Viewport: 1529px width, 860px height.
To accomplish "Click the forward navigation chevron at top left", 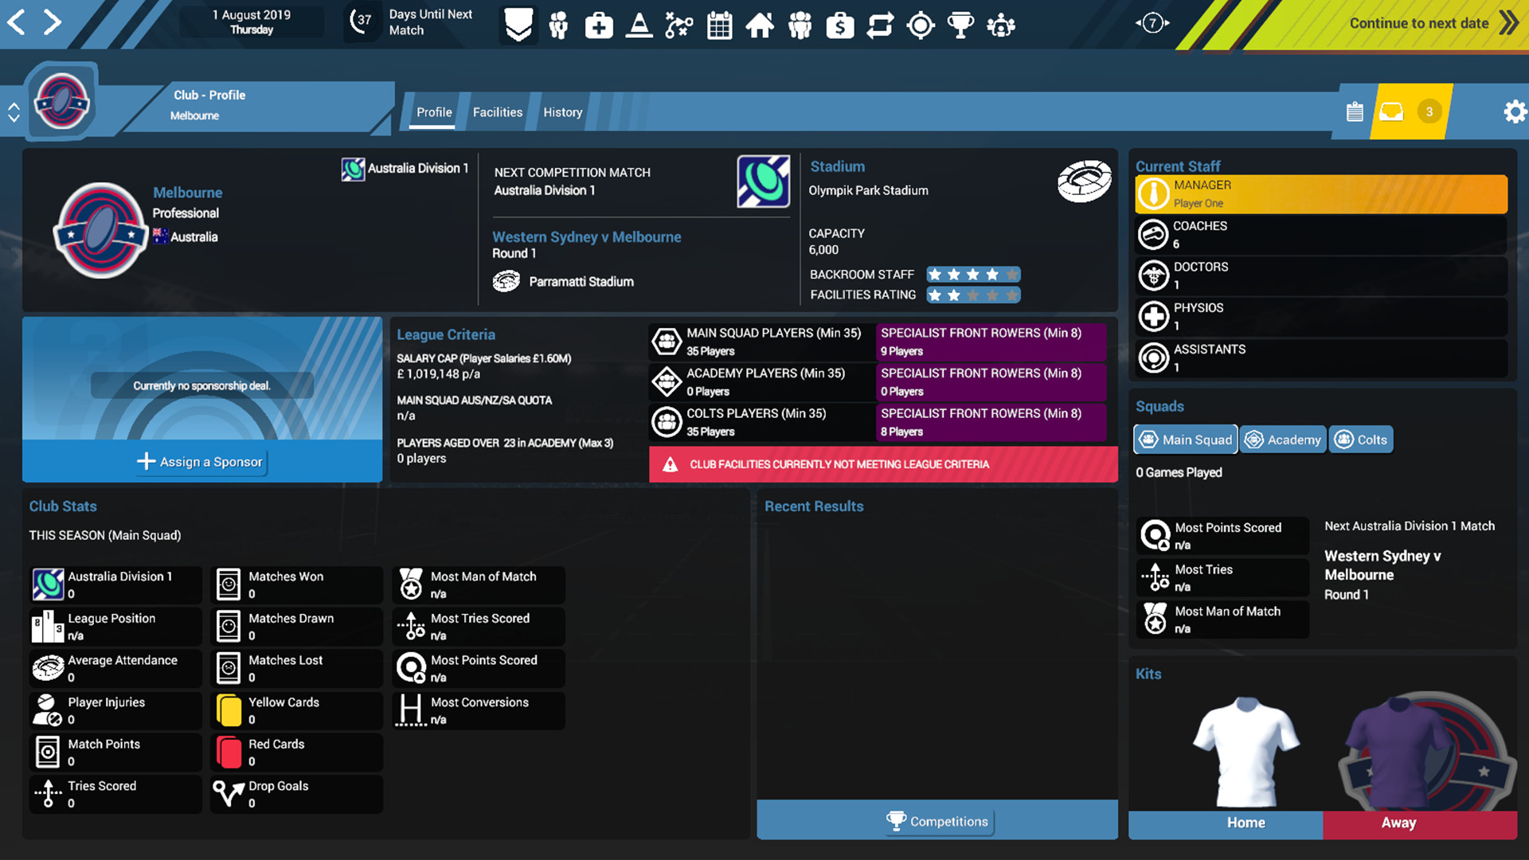I will click(x=53, y=22).
